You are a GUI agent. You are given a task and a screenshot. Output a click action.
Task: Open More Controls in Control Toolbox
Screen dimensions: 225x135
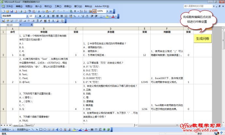[x=62, y=21]
